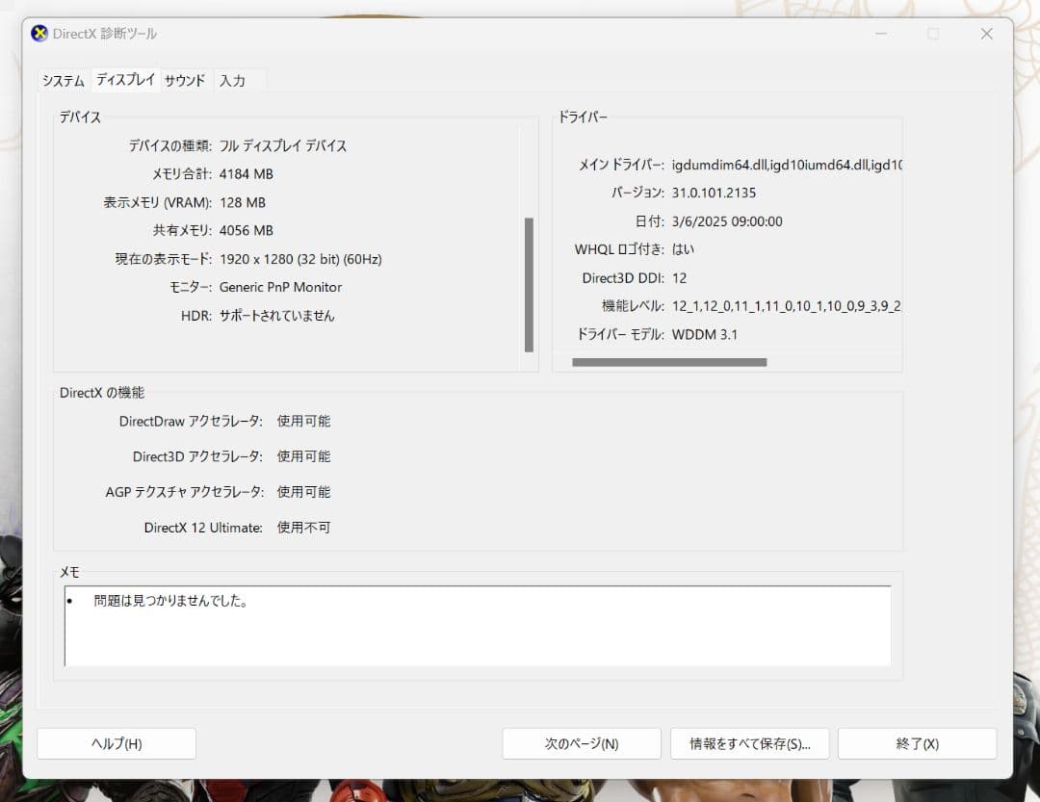This screenshot has height=802, width=1040.
Task: Exit the tool using 終了(X)
Action: click(x=916, y=743)
